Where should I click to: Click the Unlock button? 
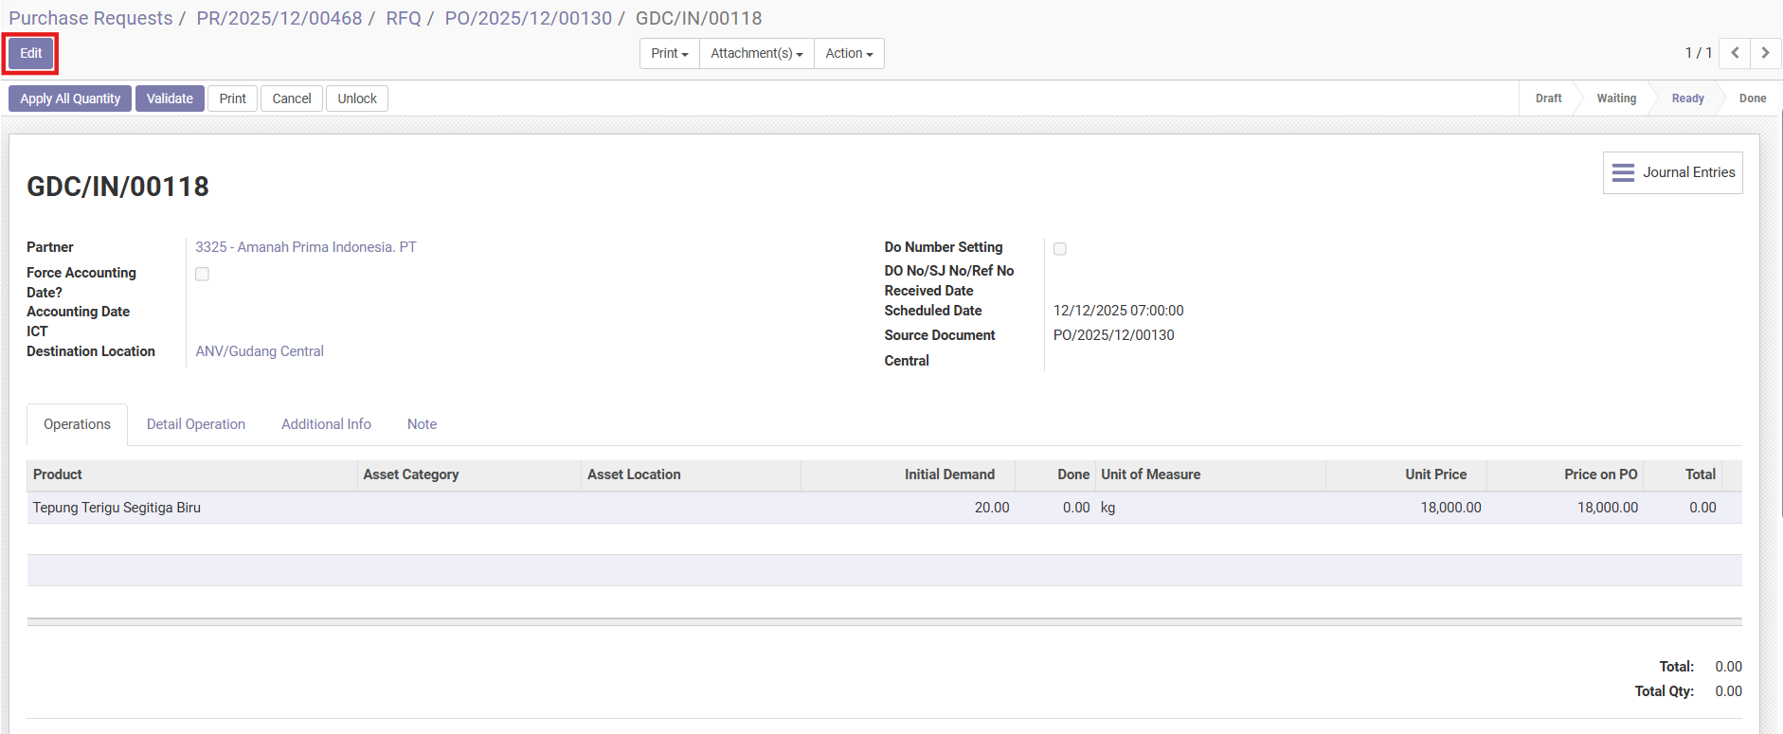(356, 98)
